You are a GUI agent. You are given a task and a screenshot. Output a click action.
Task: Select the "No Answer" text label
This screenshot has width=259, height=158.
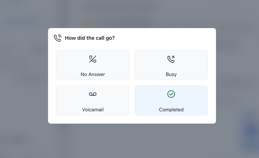93,74
